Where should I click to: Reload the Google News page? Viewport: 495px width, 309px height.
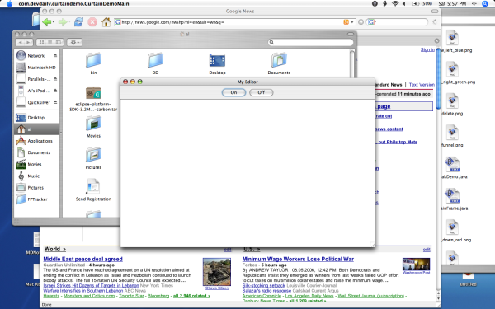pyautogui.click(x=78, y=22)
